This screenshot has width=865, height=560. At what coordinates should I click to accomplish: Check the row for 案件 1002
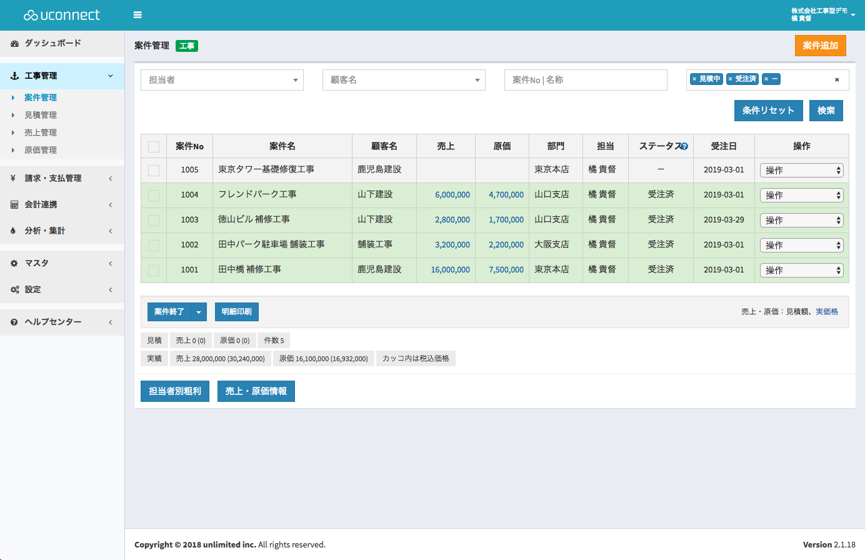tap(154, 246)
